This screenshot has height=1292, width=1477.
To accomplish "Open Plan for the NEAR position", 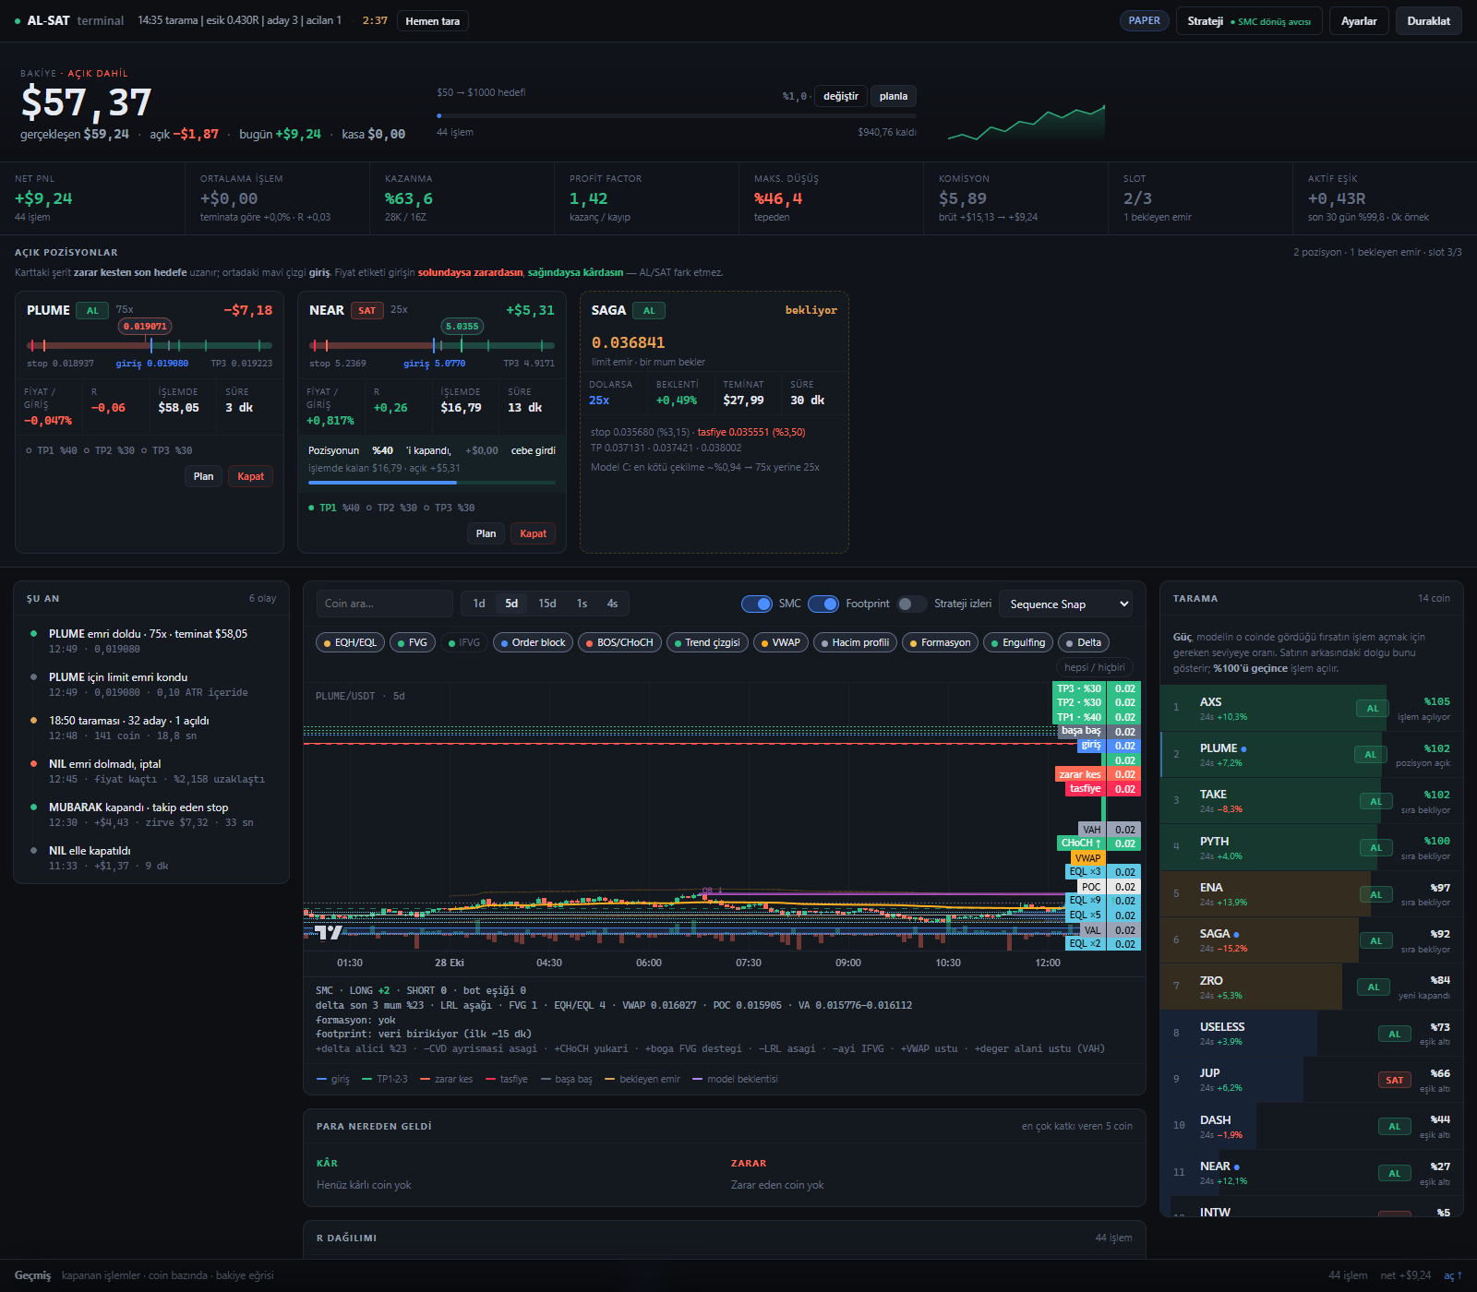I will click(486, 533).
